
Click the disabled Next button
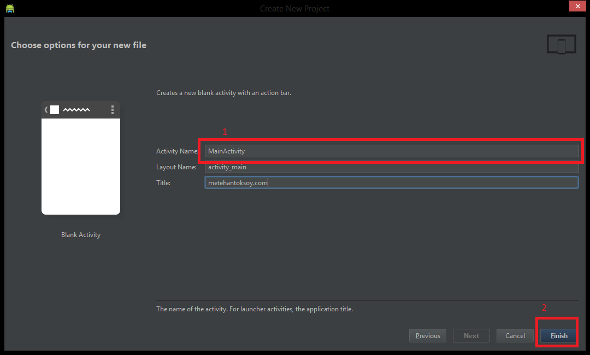[x=471, y=335]
